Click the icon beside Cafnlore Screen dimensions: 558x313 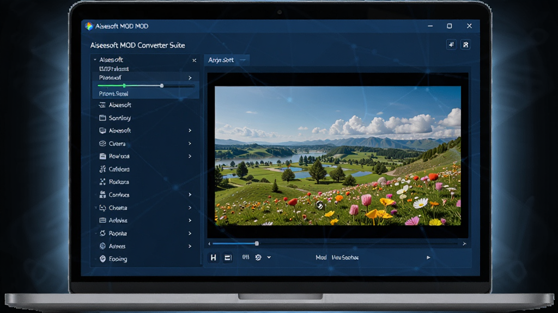coord(102,169)
